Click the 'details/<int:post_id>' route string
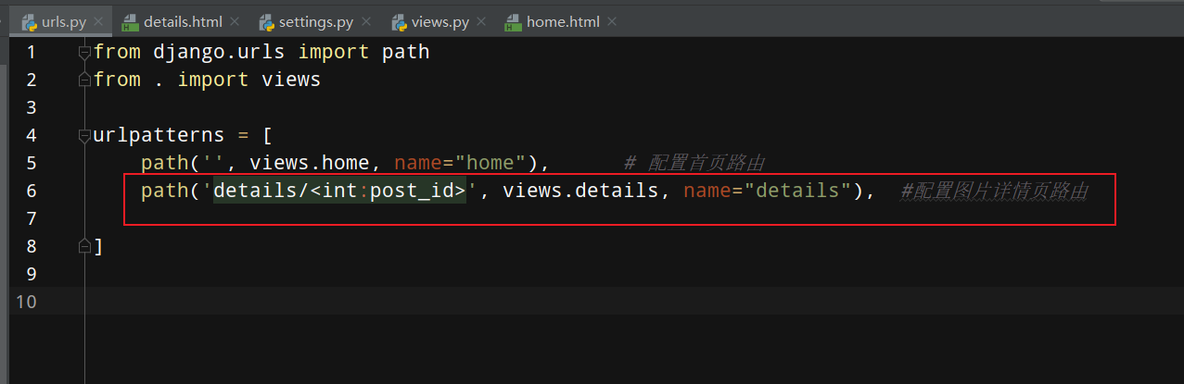 click(x=339, y=191)
